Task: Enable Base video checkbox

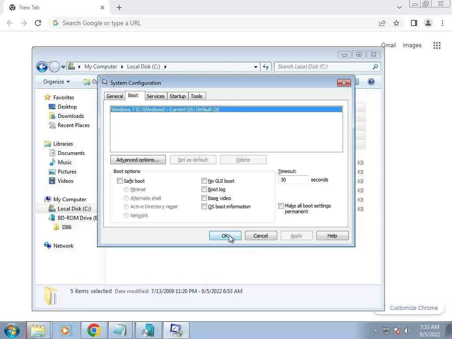Action: (x=204, y=198)
